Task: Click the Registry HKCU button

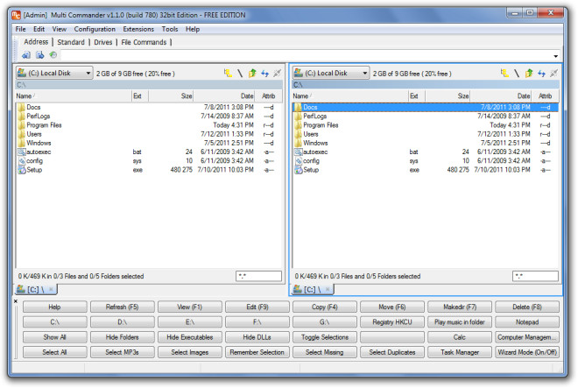Action: 391,322
